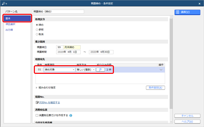Expand the 操作 chevron in row 01
Image resolution: width=204 pixels, height=127 pixels.
(x=161, y=70)
